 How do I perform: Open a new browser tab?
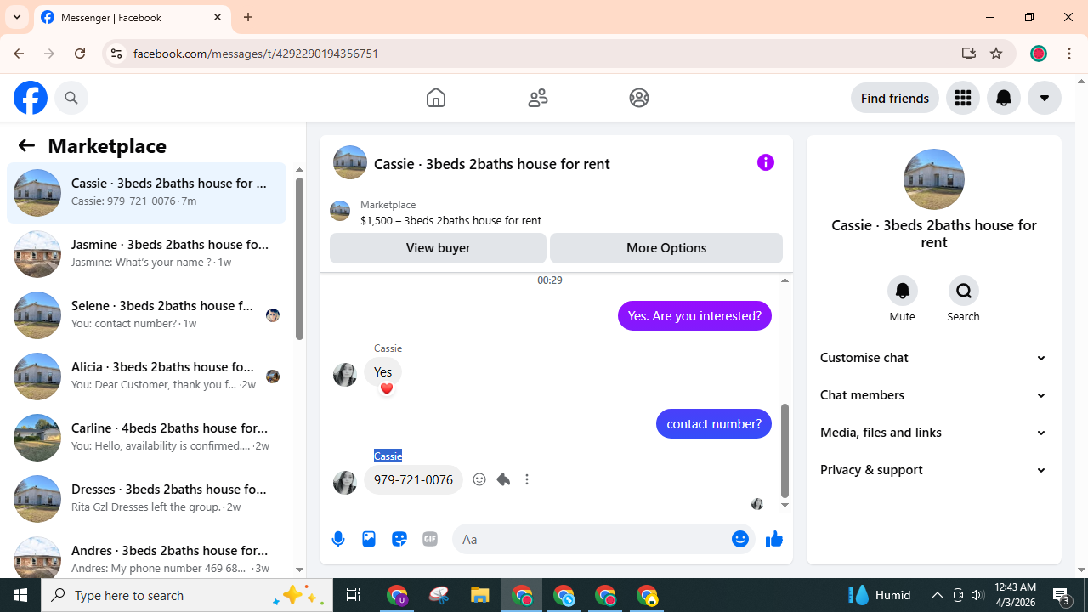tap(248, 17)
